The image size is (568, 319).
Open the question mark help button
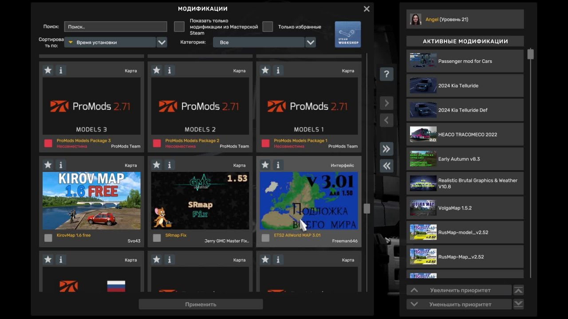[387, 74]
